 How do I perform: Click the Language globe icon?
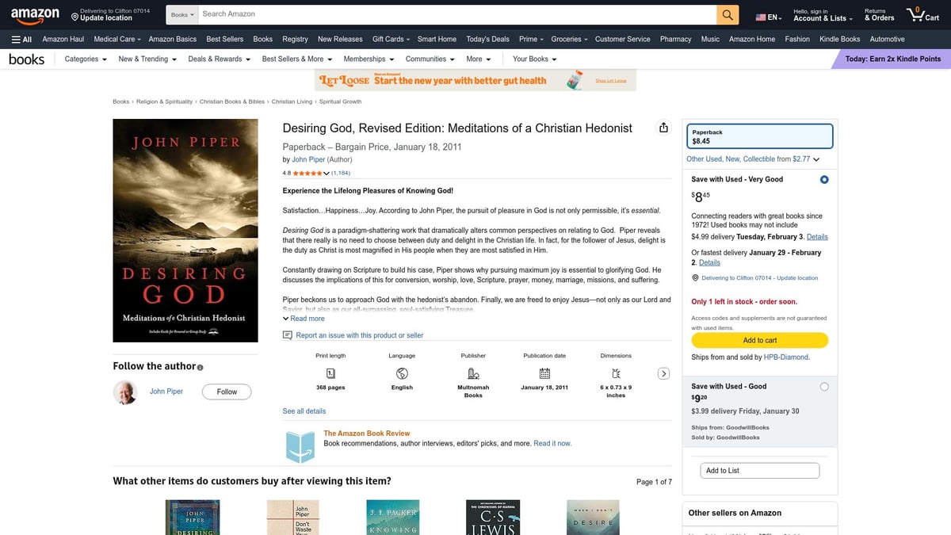pos(402,373)
